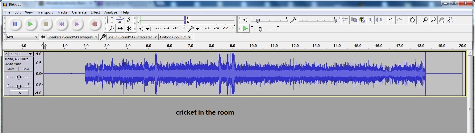Activate the Multi-Tool asterisk icon
Screen dimensions: 475x133
pyautogui.click(x=129, y=29)
